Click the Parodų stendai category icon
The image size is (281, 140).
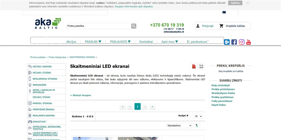30,103
